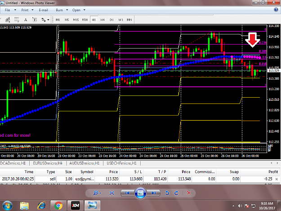Rotate the image clockwise

pos(176,193)
